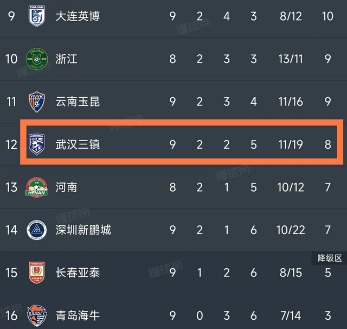
Task: Click the Yunnan Yukun team badge
Action: [37, 102]
